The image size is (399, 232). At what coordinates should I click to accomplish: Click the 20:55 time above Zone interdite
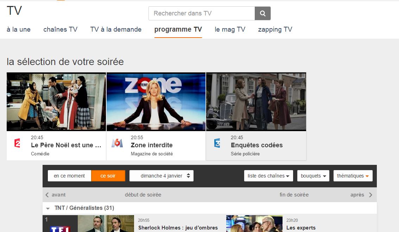coord(137,137)
